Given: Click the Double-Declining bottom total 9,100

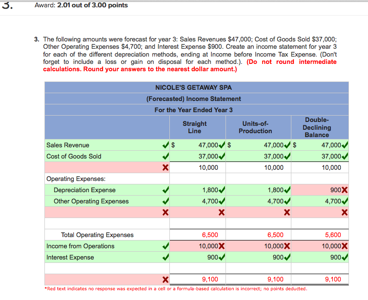Looking at the screenshot, I should (333, 280).
